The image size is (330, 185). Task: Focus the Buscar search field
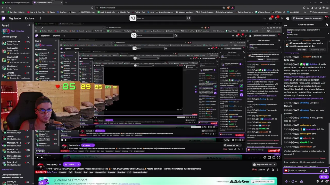(161, 18)
